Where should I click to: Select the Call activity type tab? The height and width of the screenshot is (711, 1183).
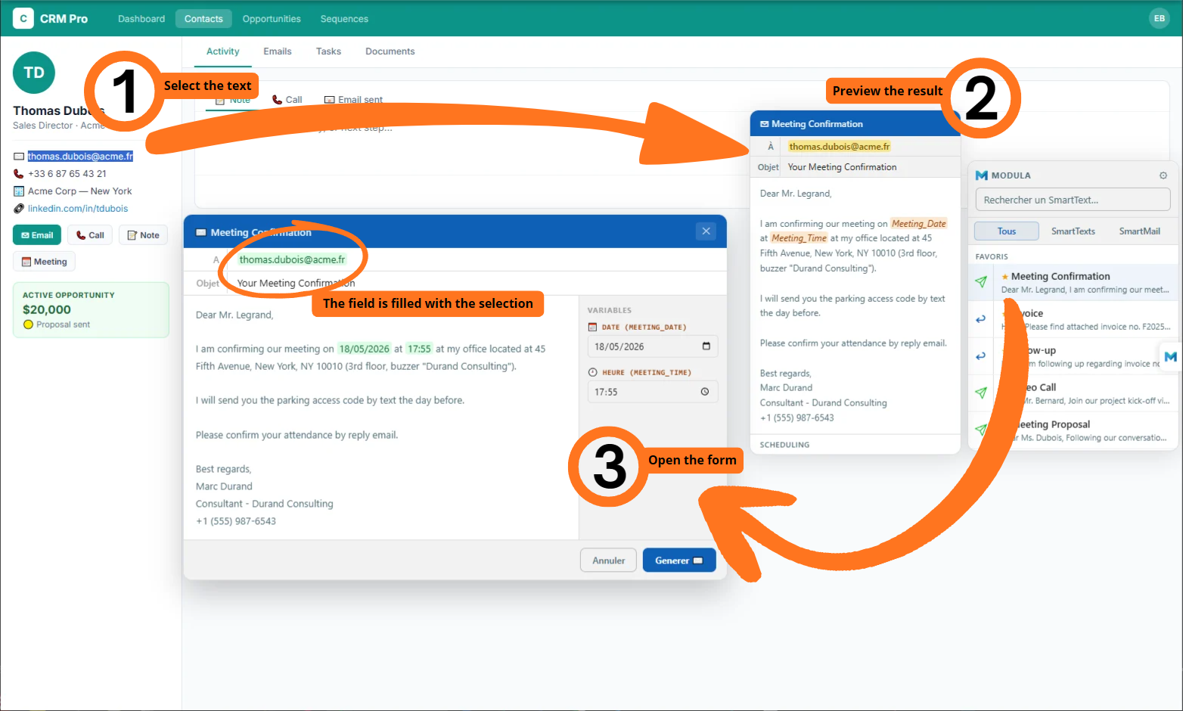click(287, 100)
